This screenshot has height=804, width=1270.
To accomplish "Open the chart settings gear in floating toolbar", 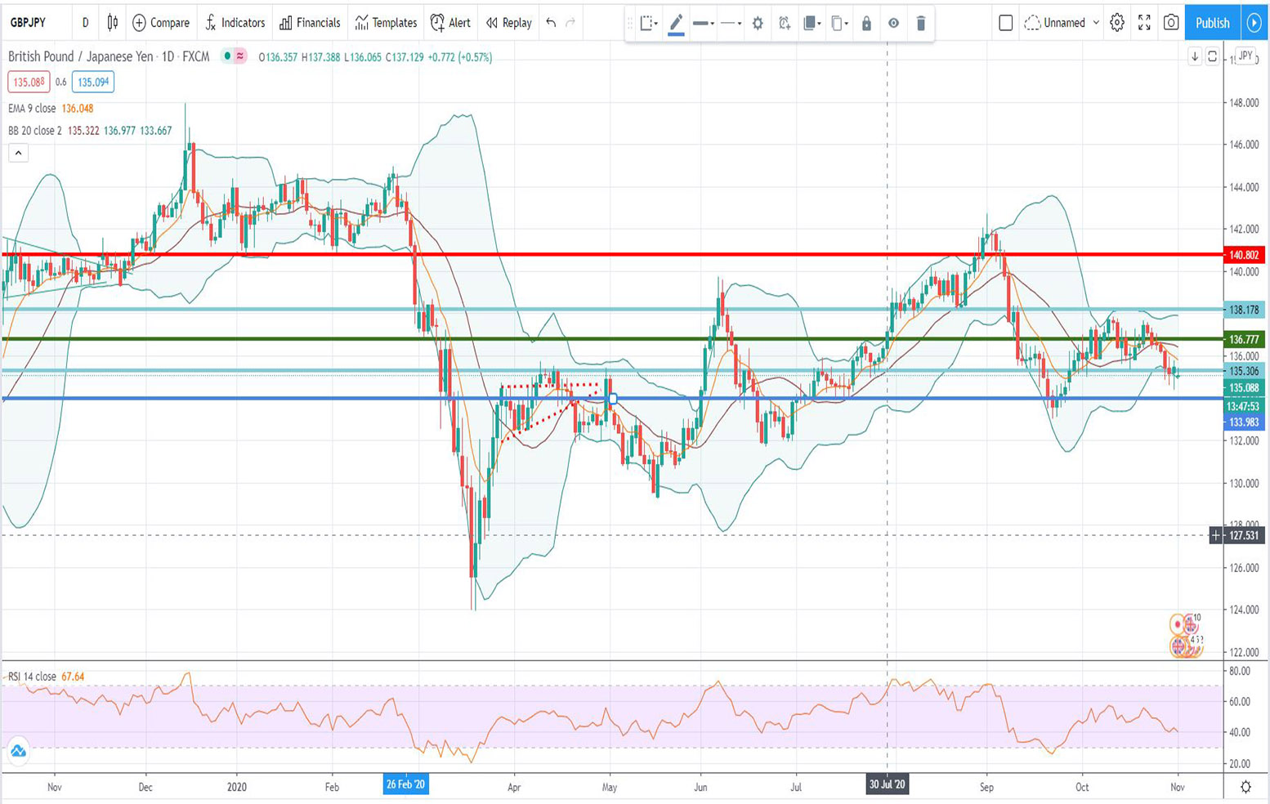I will pos(757,23).
